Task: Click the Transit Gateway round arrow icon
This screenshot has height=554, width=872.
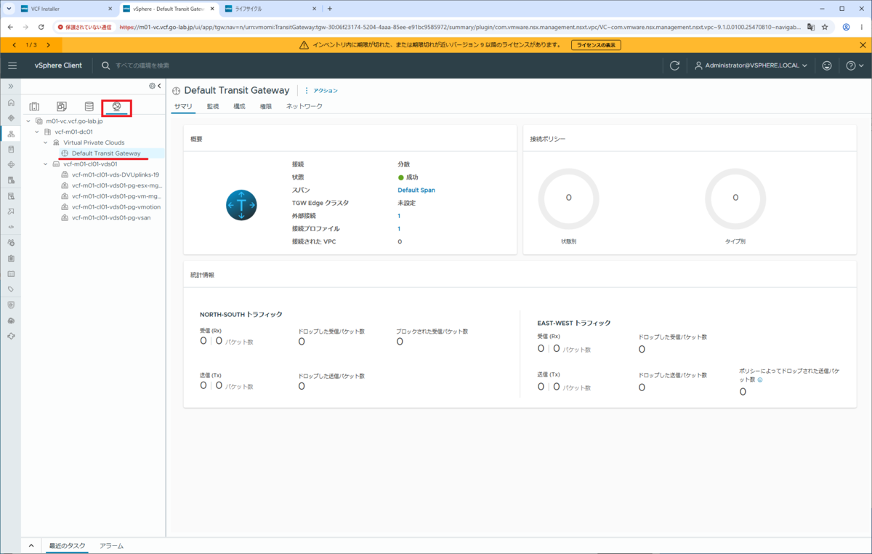Action: pos(241,205)
